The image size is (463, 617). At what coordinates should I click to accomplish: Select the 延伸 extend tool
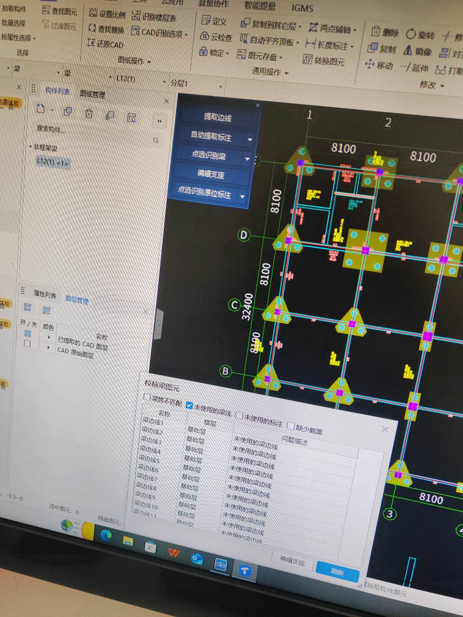pyautogui.click(x=414, y=67)
